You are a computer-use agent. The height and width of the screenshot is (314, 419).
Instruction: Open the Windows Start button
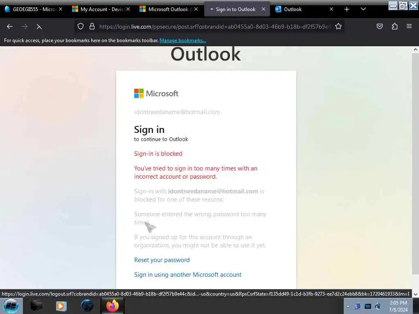[x=11, y=306]
